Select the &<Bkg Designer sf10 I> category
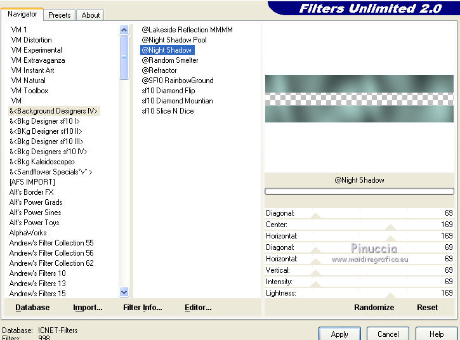 click(x=44, y=121)
